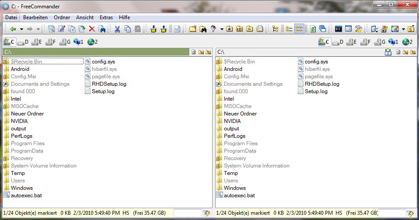The height and width of the screenshot is (220, 419).
Task: Click the Unpack files box icon
Action: (164, 29)
